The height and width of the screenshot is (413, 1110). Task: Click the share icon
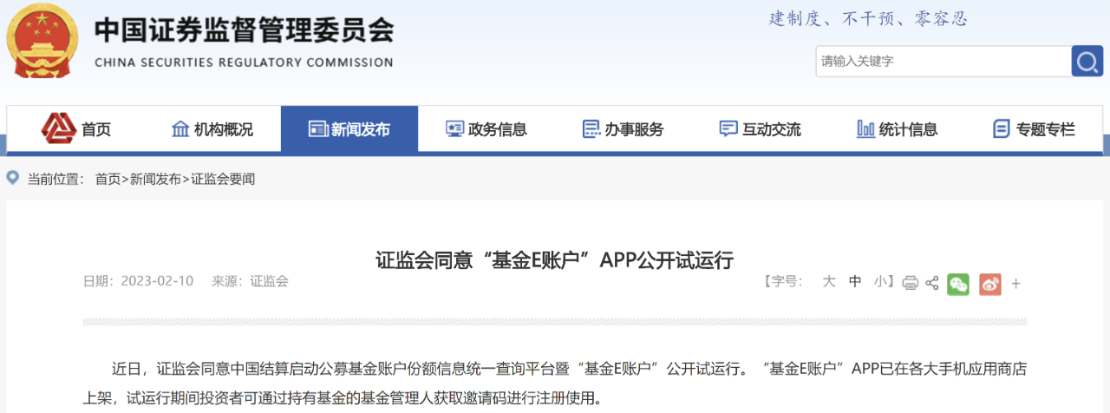(x=932, y=283)
